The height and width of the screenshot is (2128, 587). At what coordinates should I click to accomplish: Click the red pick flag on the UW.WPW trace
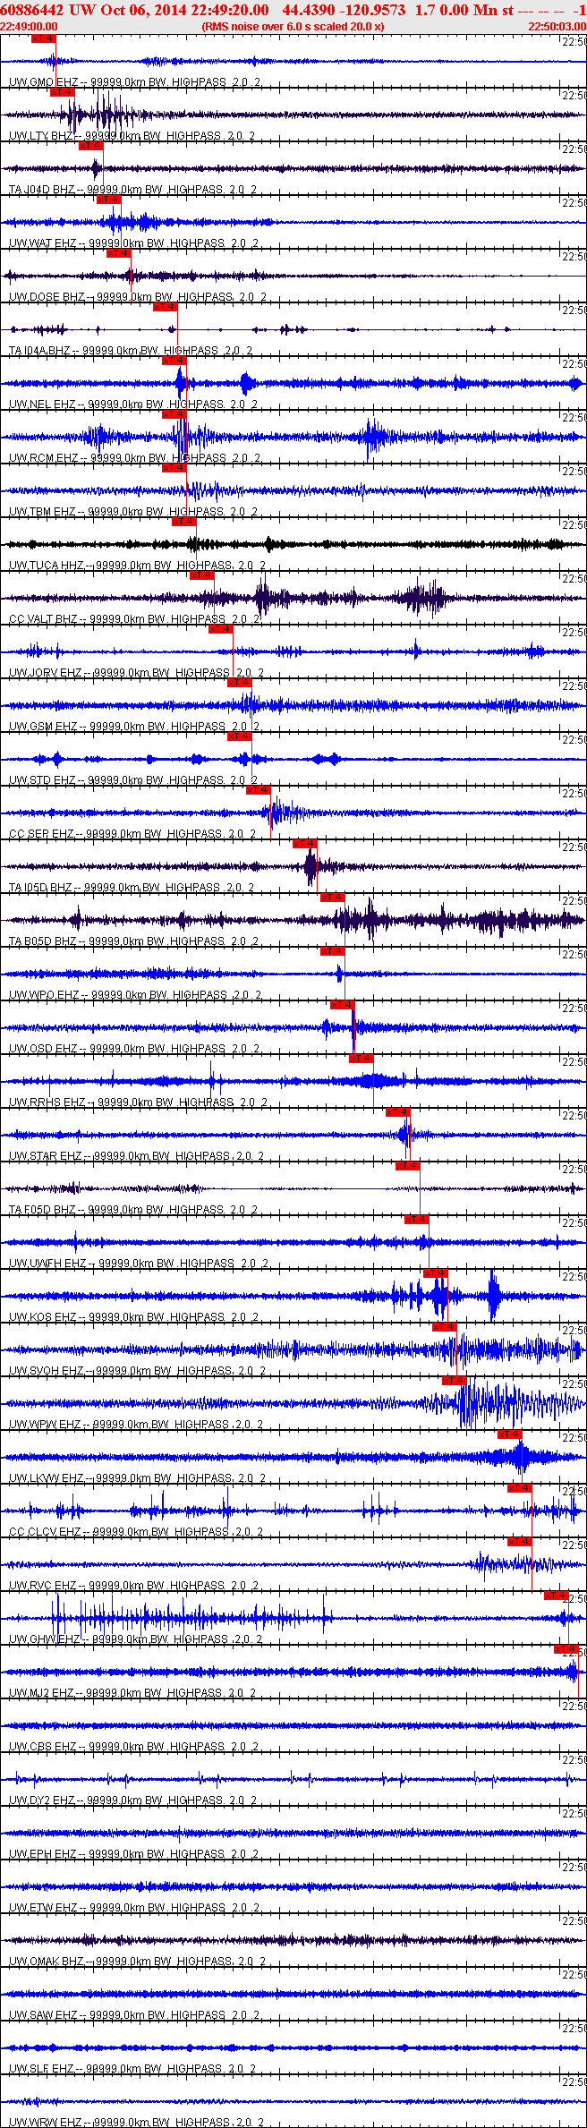(455, 1381)
